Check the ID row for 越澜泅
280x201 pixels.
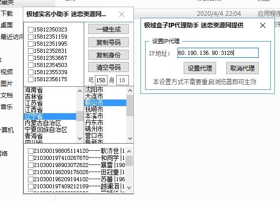(30, 186)
